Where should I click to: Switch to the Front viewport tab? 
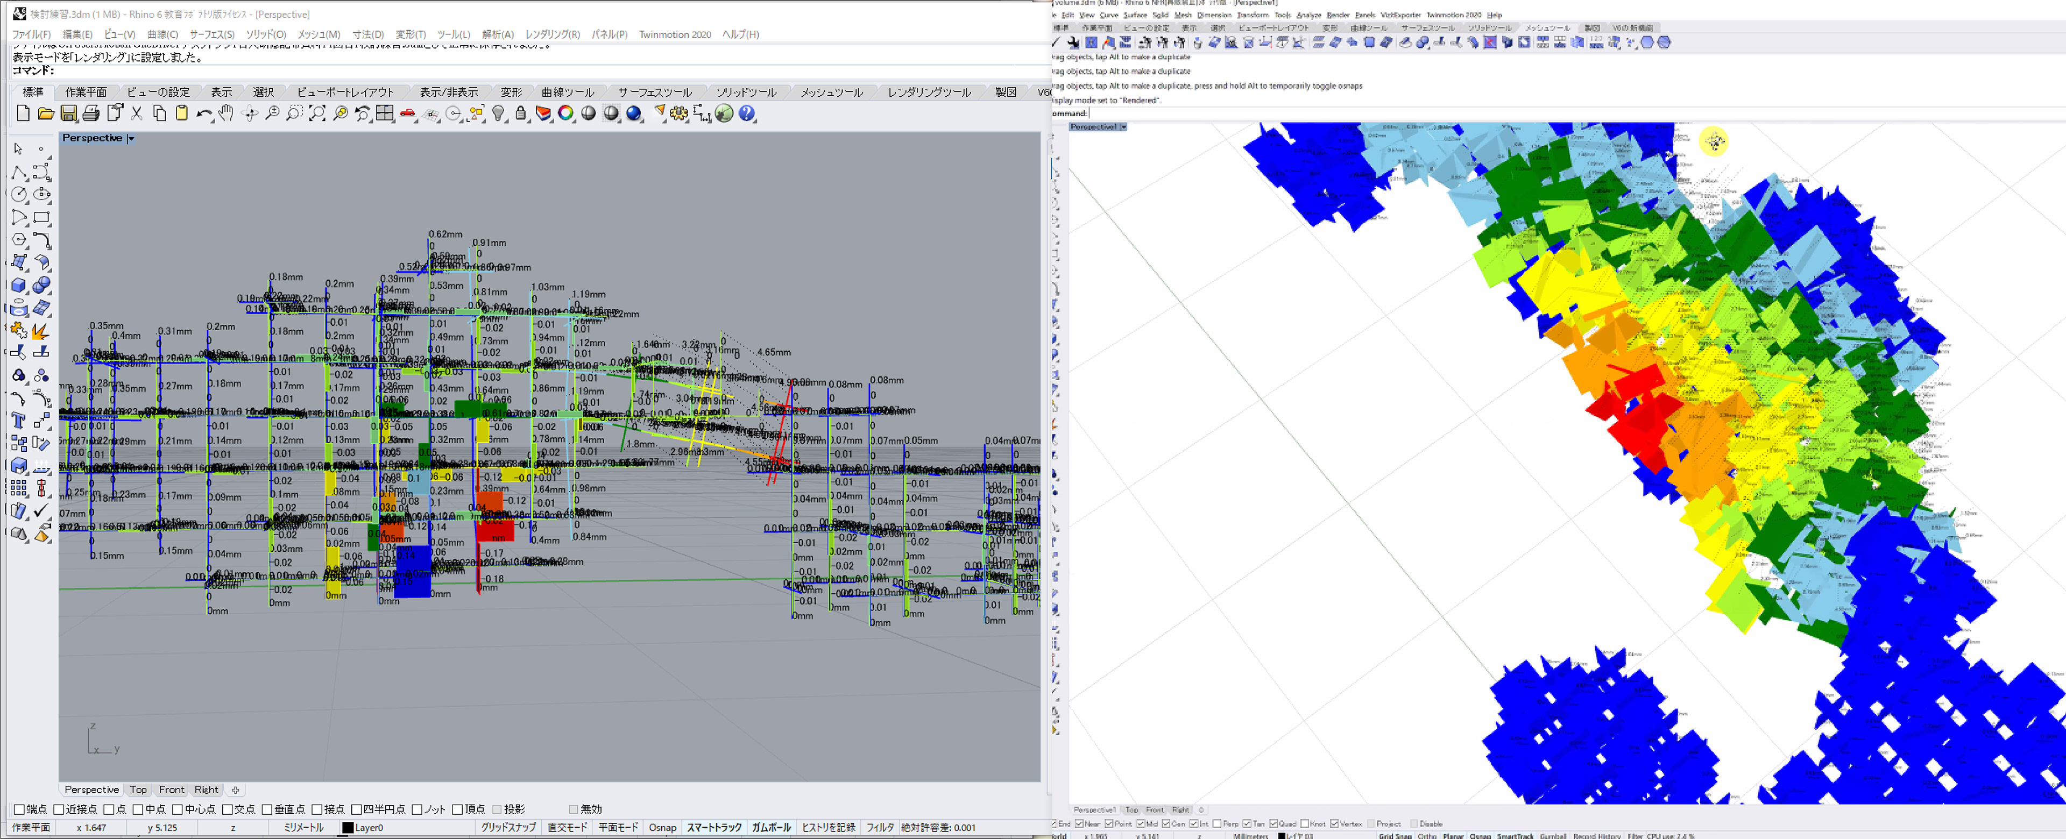point(172,790)
